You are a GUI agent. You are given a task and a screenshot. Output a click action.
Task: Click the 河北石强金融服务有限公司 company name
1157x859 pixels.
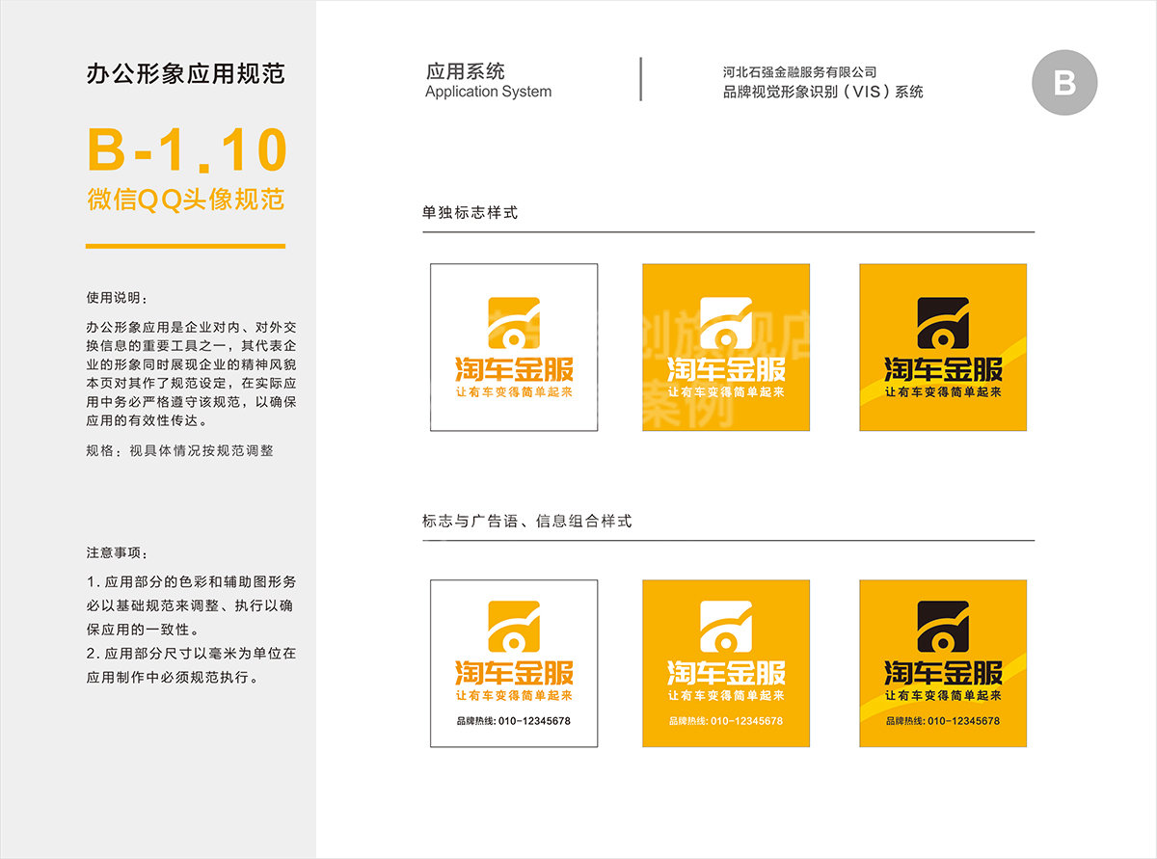(x=800, y=72)
